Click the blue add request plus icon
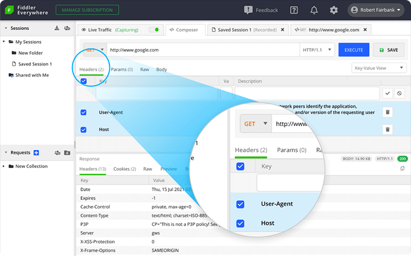The image size is (411, 256). tap(36, 153)
